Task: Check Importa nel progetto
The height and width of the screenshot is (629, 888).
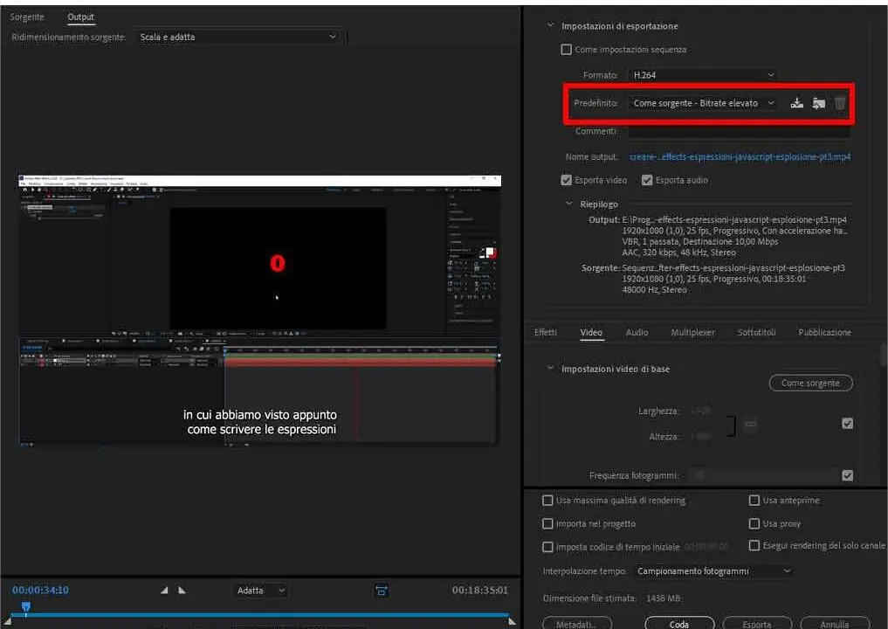Action: tap(547, 523)
